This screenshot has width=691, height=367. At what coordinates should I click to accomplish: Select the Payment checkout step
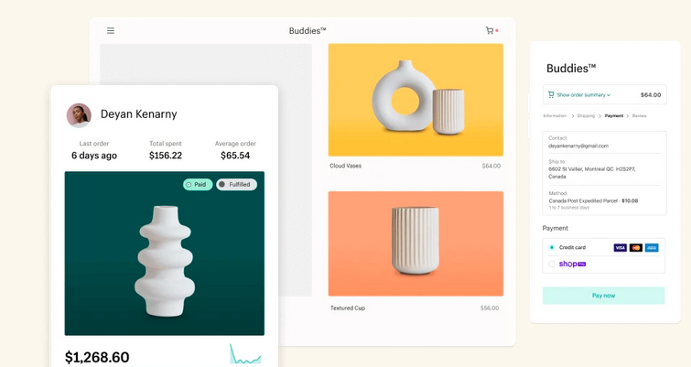[614, 116]
